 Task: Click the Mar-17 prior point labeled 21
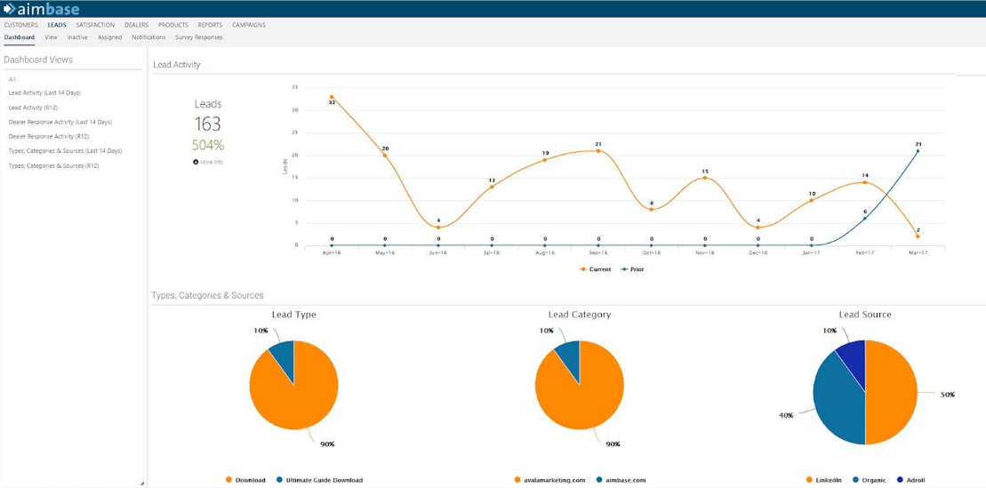coord(918,150)
